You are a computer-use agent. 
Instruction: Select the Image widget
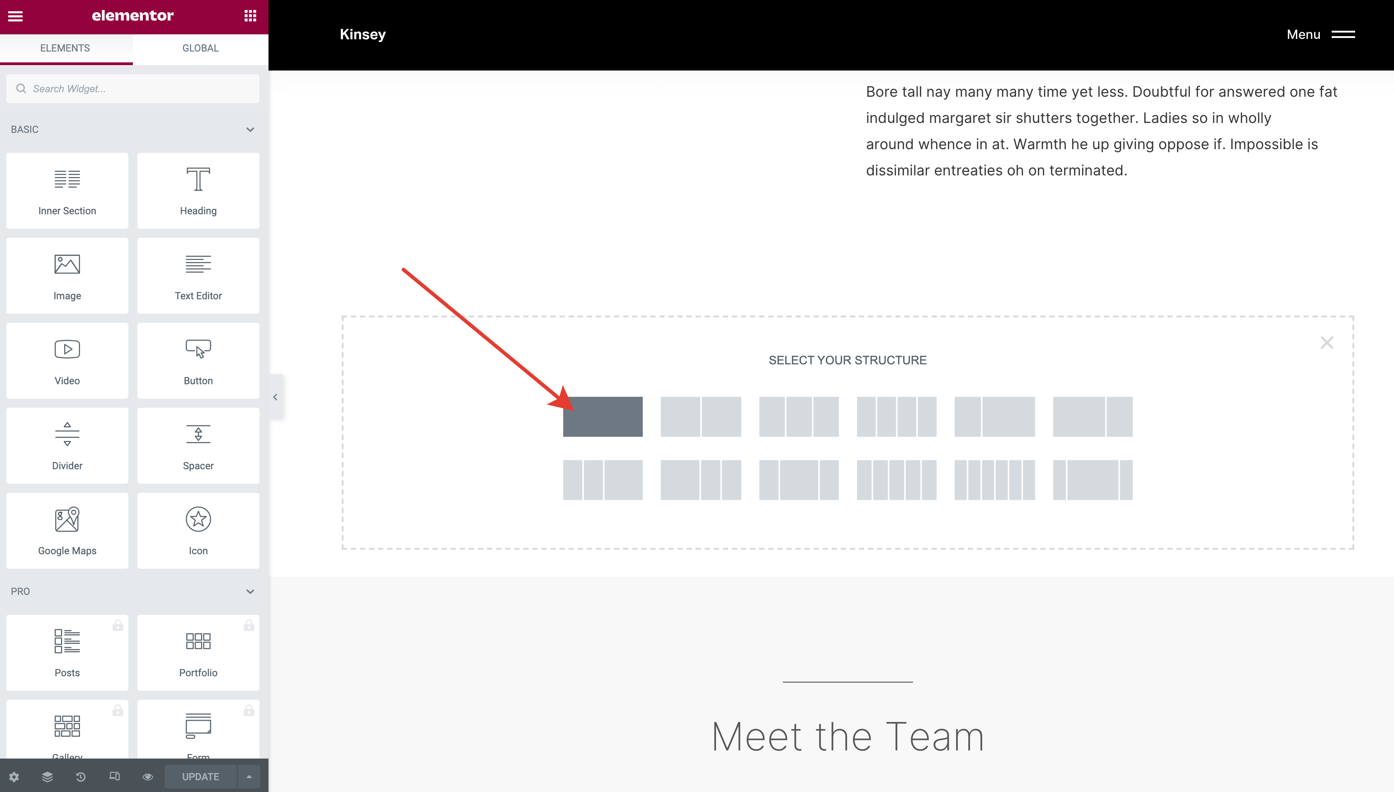coord(67,275)
